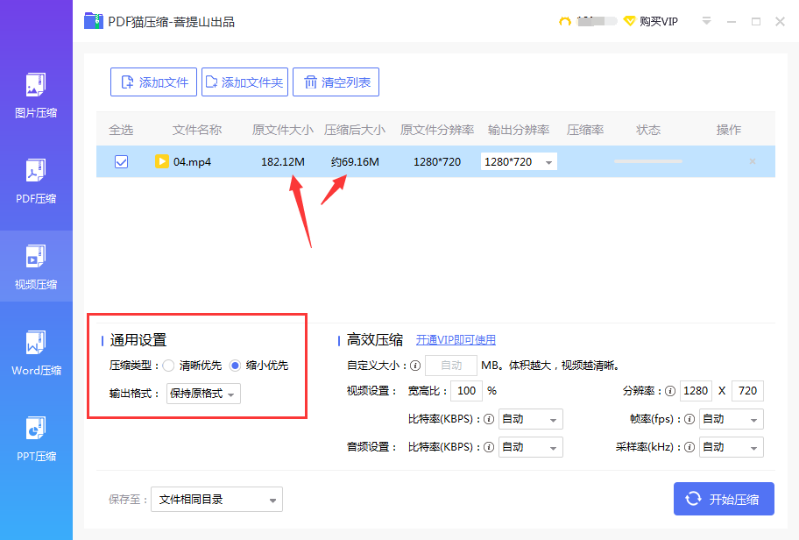This screenshot has height=540, width=799.
Task: Click the info icon beside video 比特率(KBPS)
Action: tap(489, 419)
